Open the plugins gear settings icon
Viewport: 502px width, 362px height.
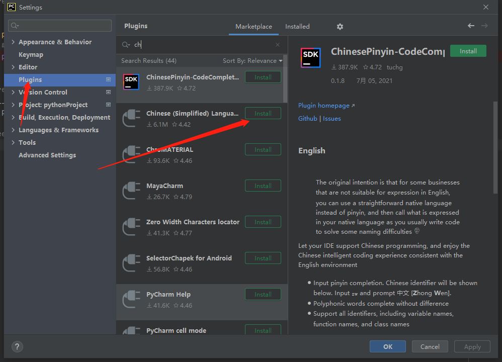[340, 27]
